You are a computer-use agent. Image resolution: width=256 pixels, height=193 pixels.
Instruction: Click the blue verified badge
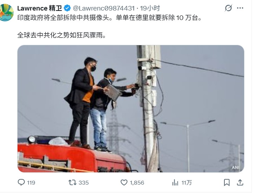[67, 8]
